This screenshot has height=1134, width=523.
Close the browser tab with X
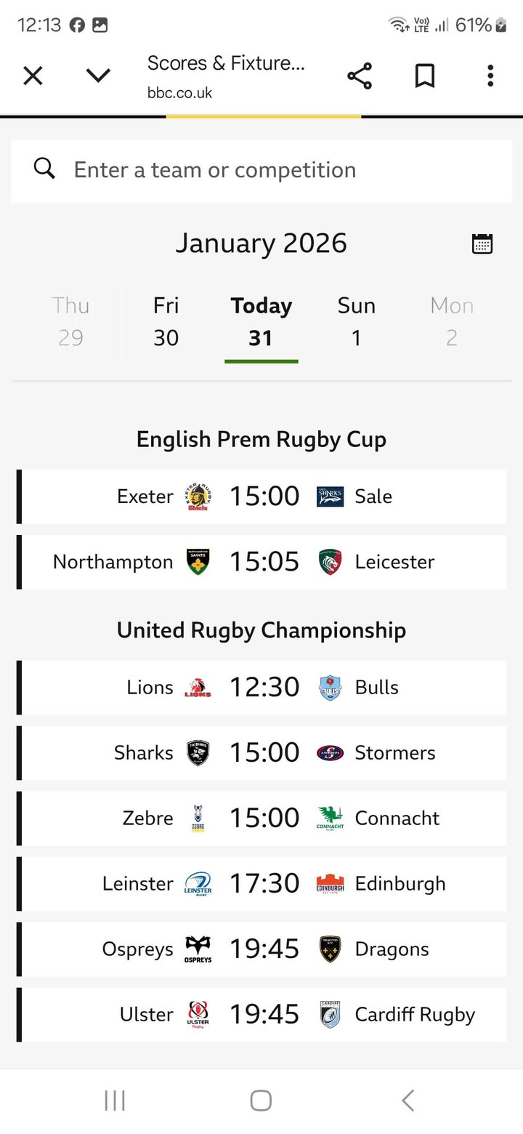point(33,76)
